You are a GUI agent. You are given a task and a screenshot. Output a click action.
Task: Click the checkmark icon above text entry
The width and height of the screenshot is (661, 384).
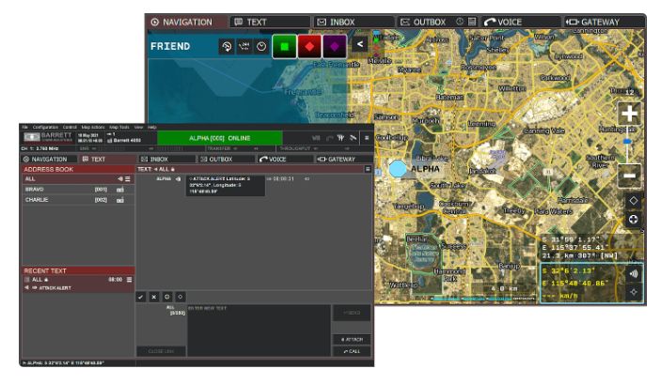pyautogui.click(x=141, y=297)
